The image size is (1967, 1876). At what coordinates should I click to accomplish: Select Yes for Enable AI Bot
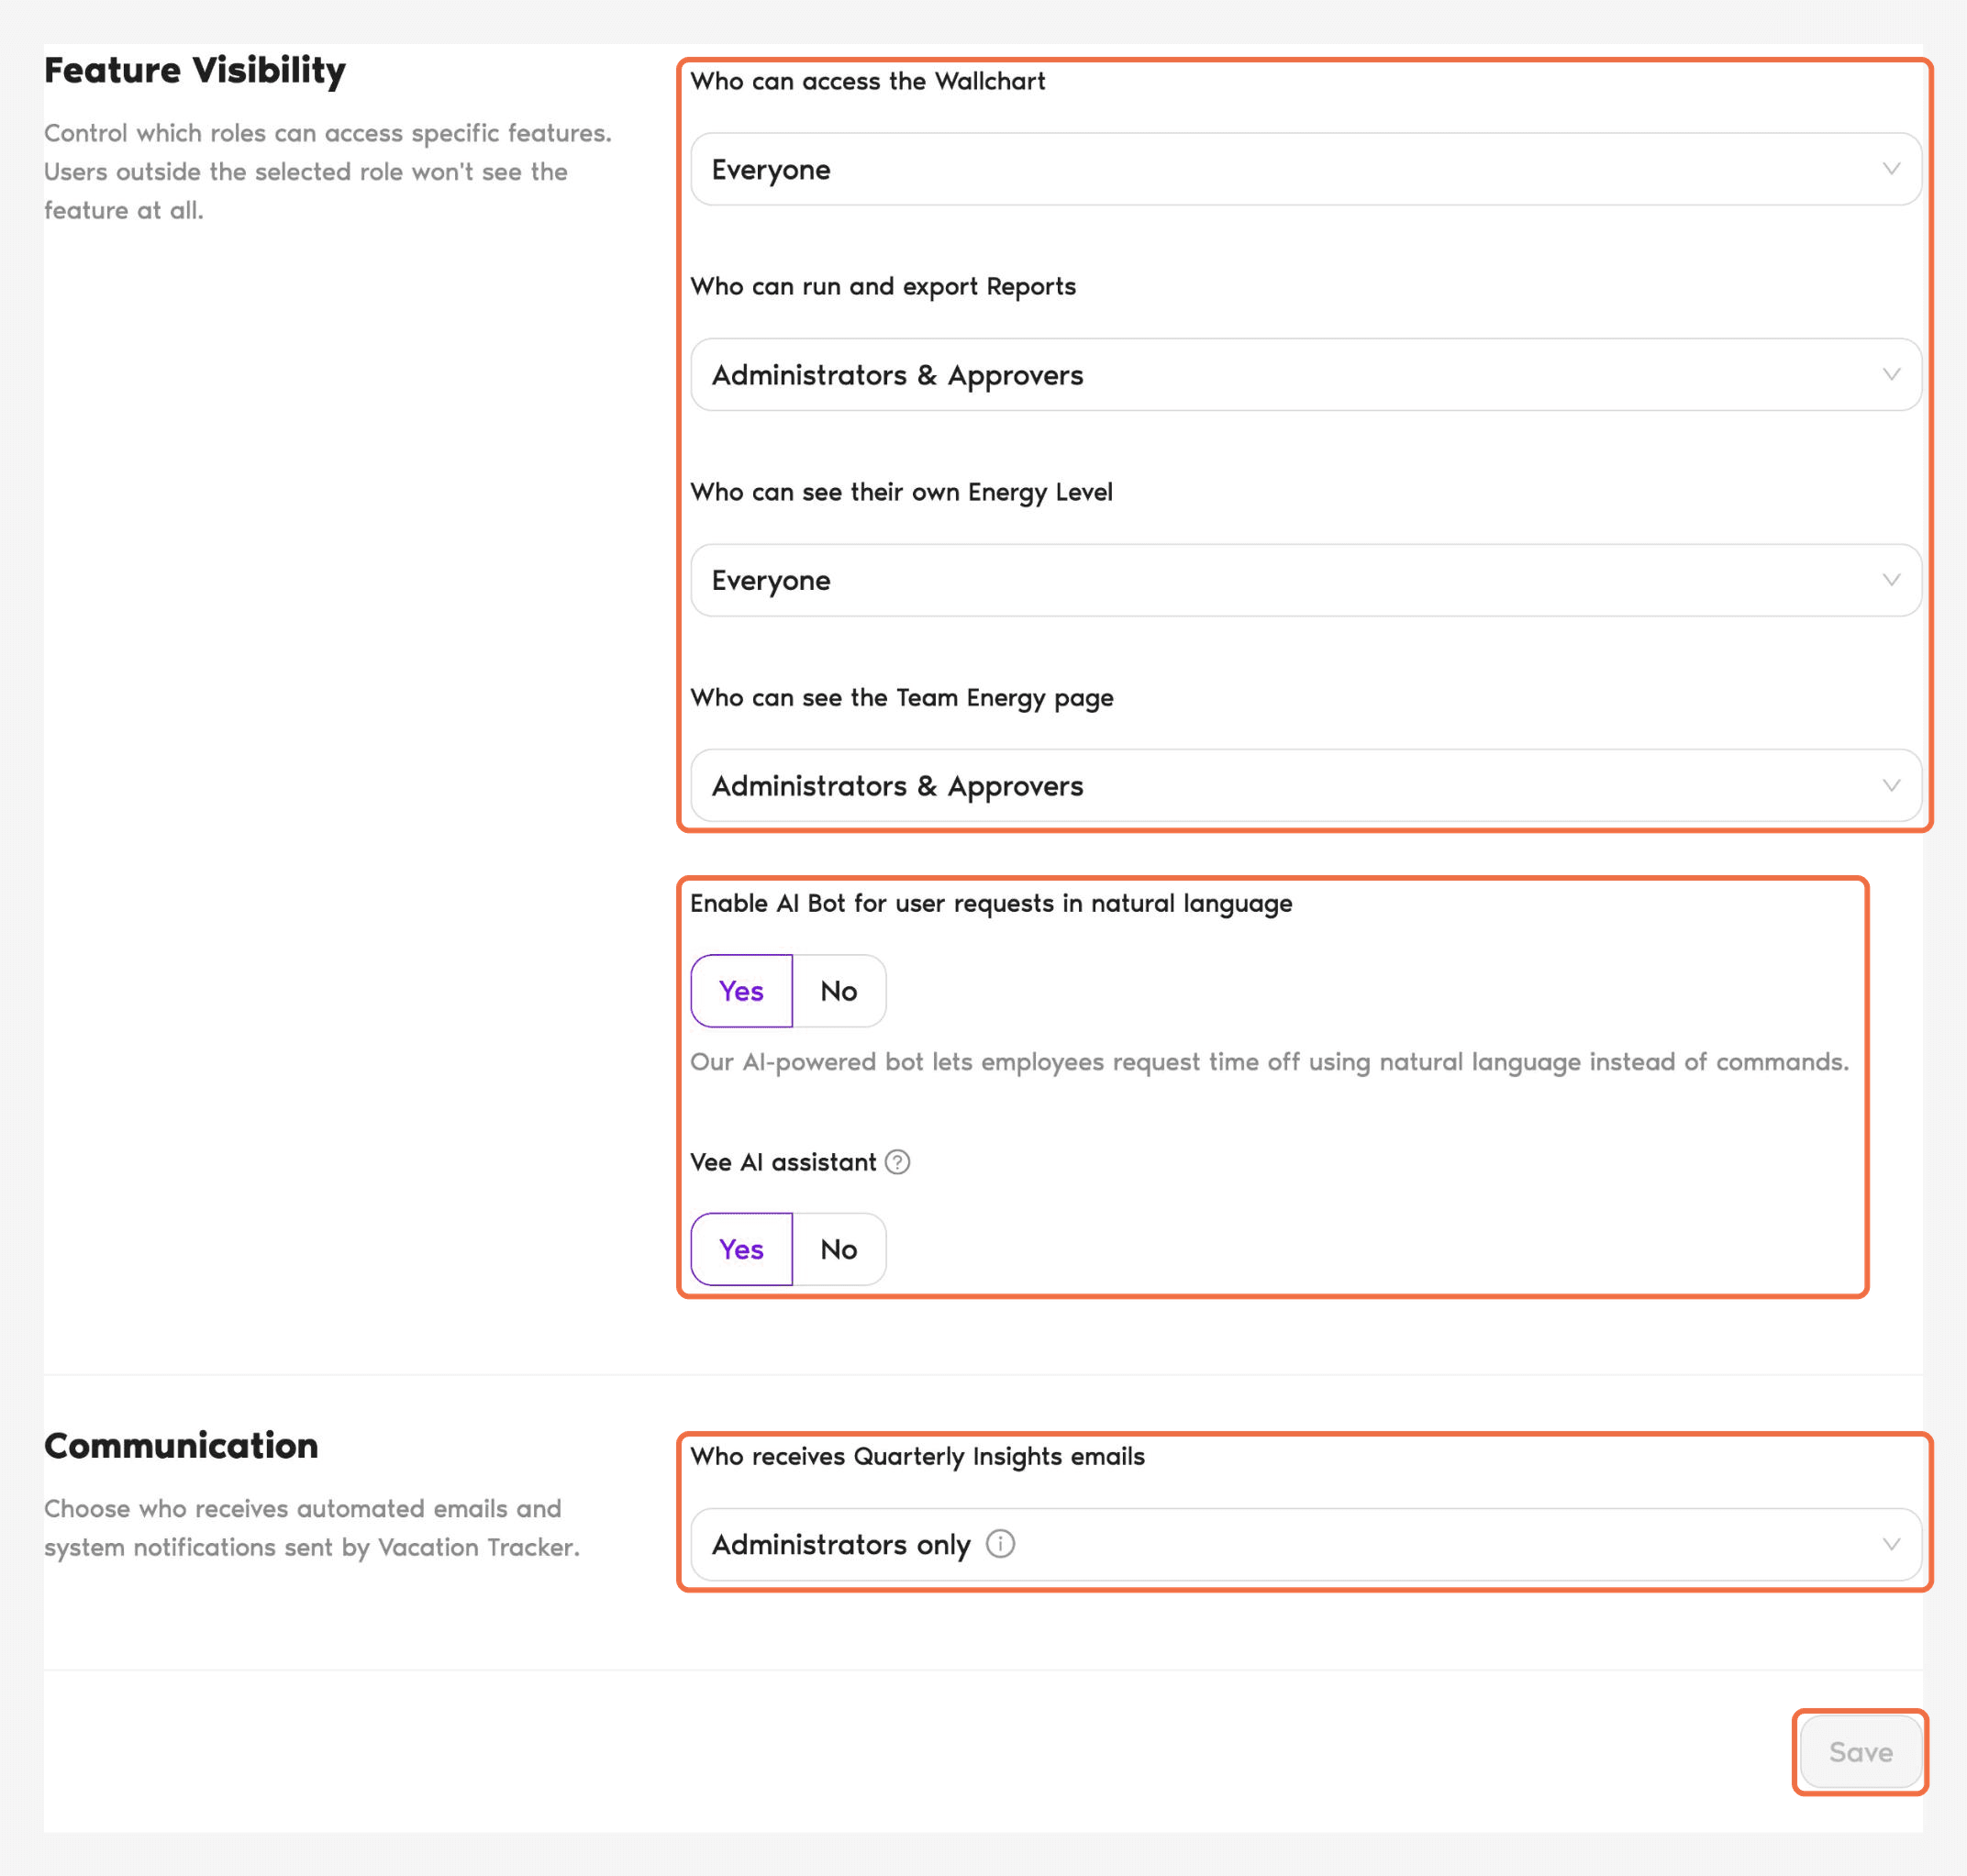coord(741,991)
